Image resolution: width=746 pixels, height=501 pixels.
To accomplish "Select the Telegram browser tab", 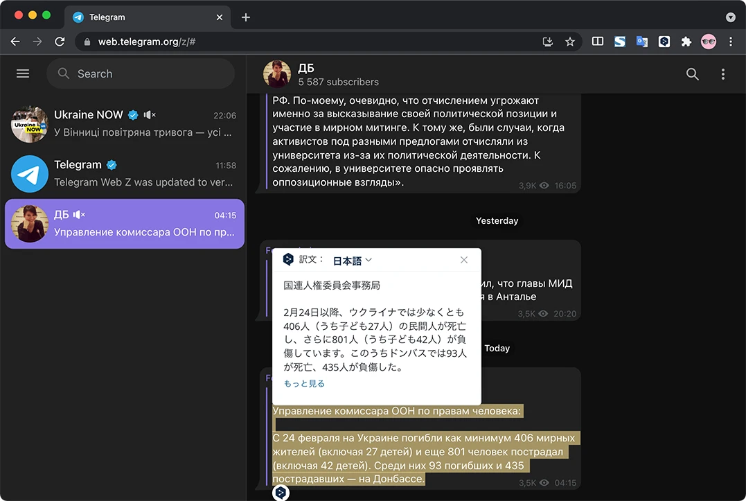I will pos(147,17).
